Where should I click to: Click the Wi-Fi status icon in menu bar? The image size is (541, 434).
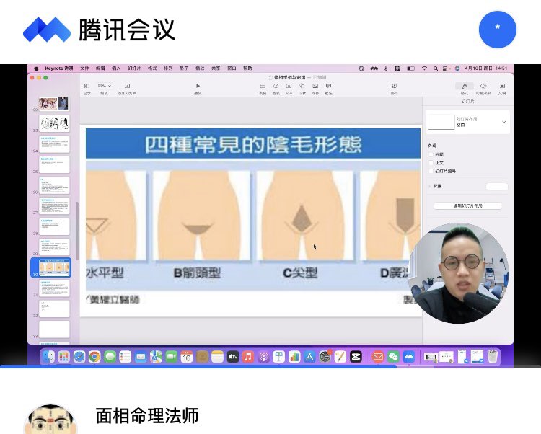424,68
